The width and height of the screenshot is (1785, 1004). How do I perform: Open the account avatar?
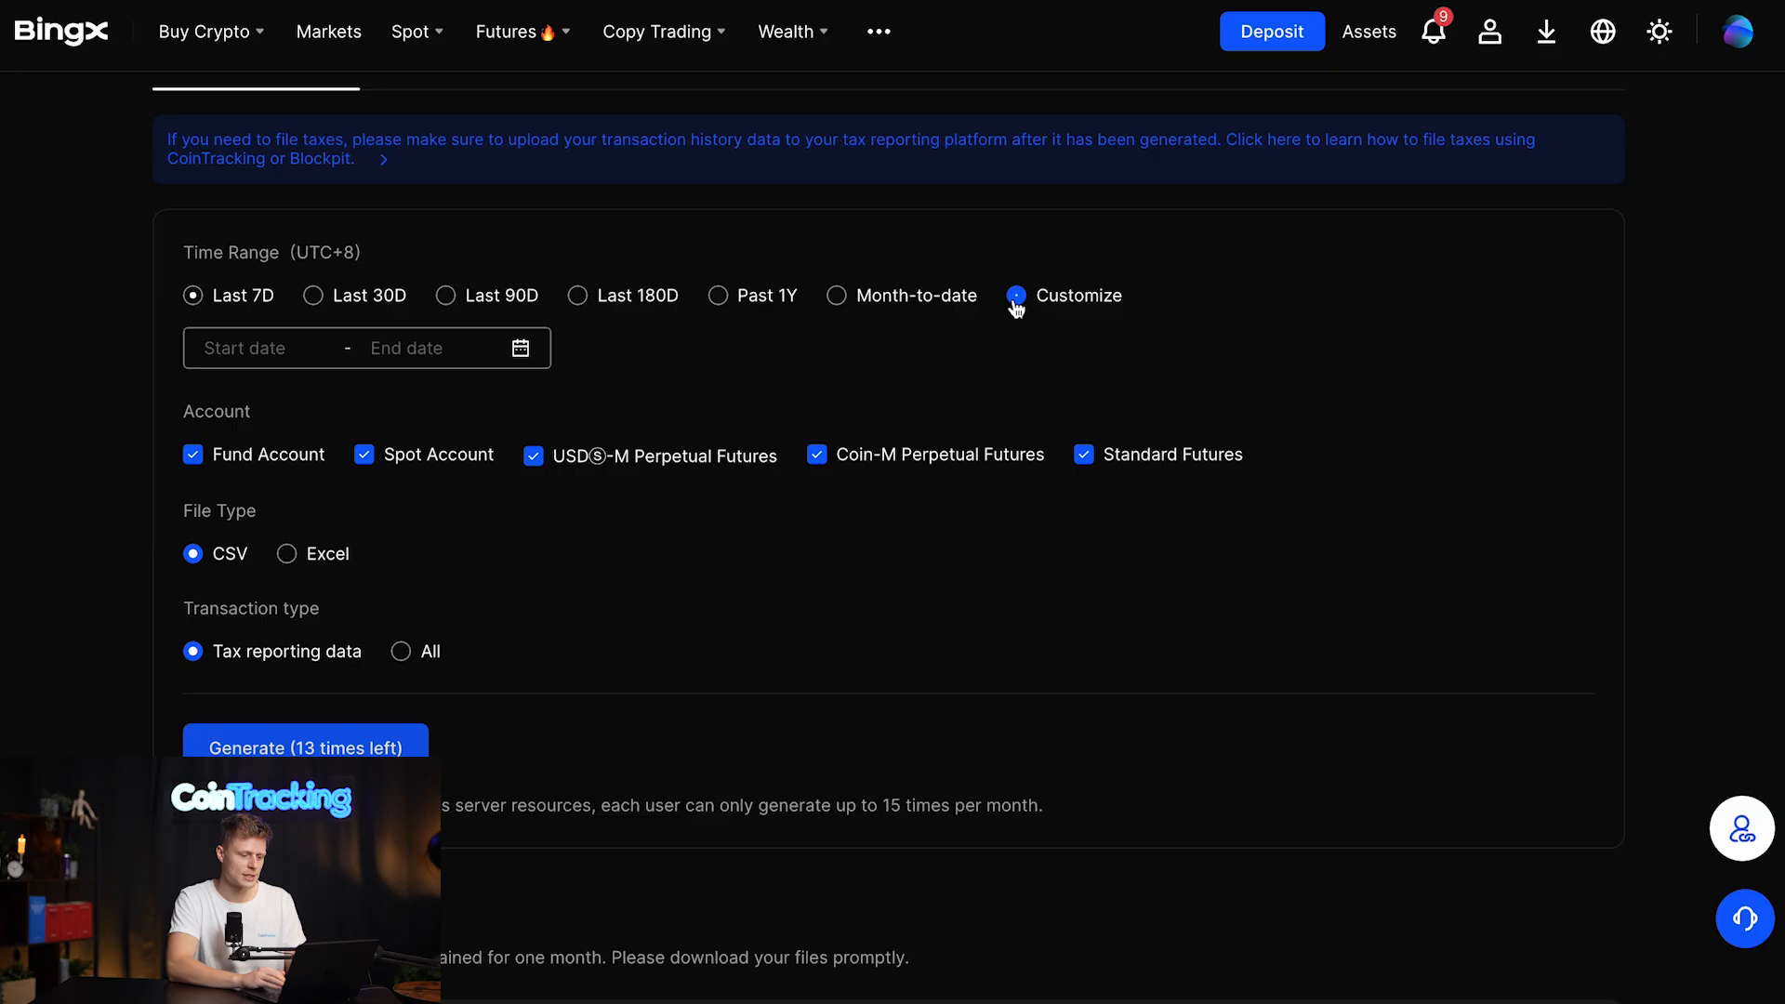1738,32
